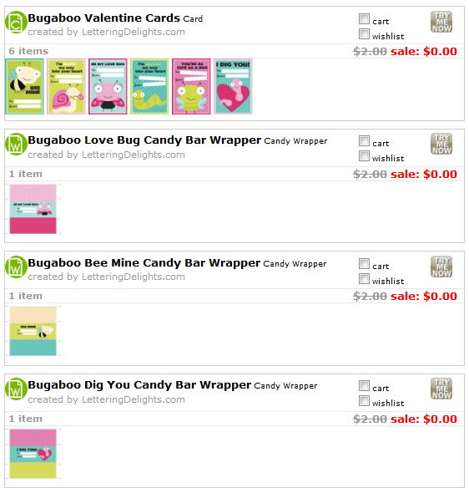Click Try Me Now badge for Bee Mine Wrapper
Screen dimensions: 469x493
(441, 267)
